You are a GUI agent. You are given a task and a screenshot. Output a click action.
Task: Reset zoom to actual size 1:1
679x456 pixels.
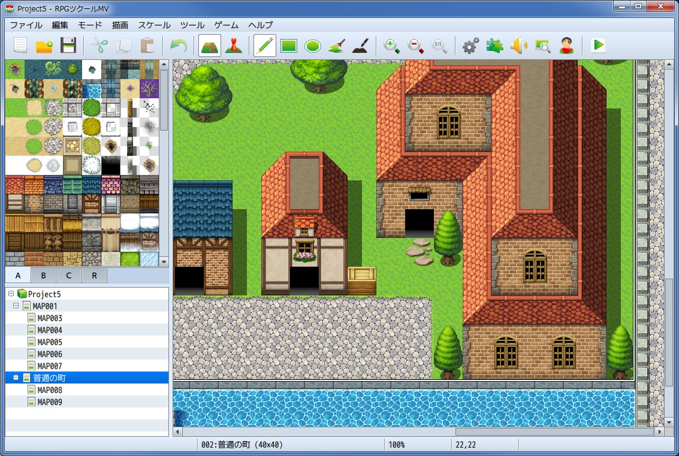click(x=439, y=45)
